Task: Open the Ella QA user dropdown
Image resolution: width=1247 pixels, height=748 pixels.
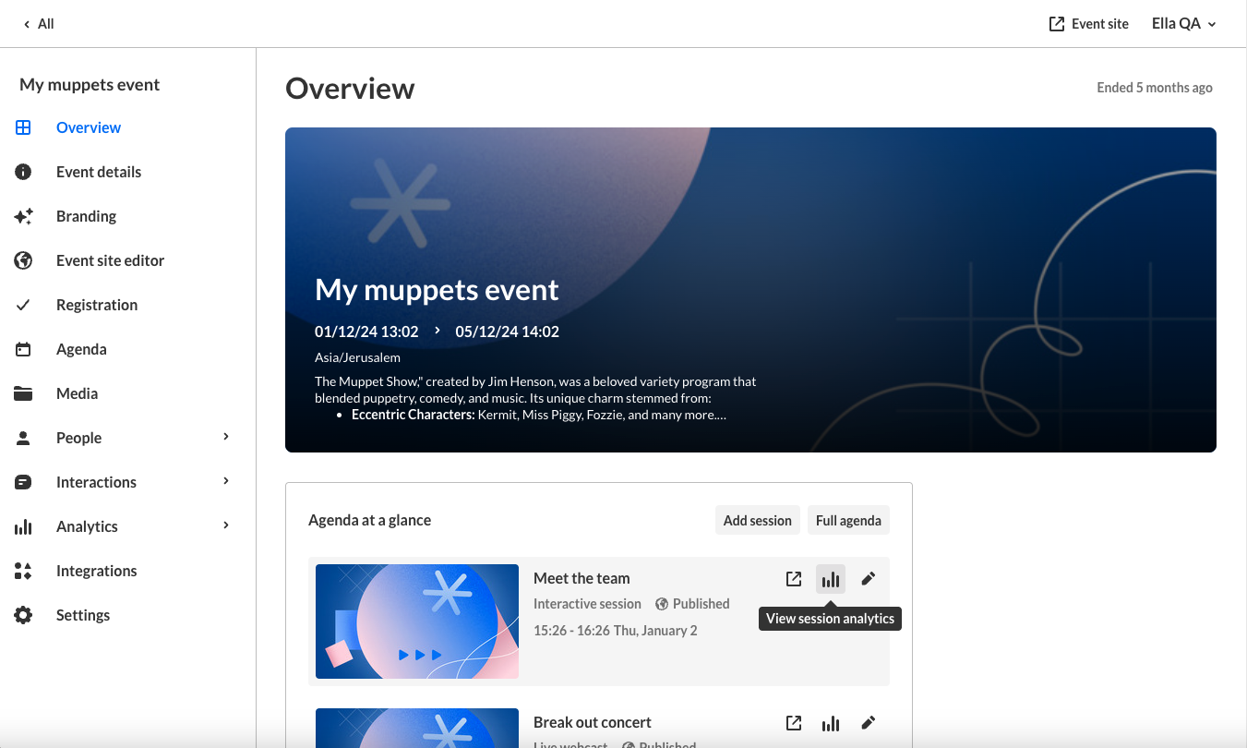Action: tap(1184, 24)
